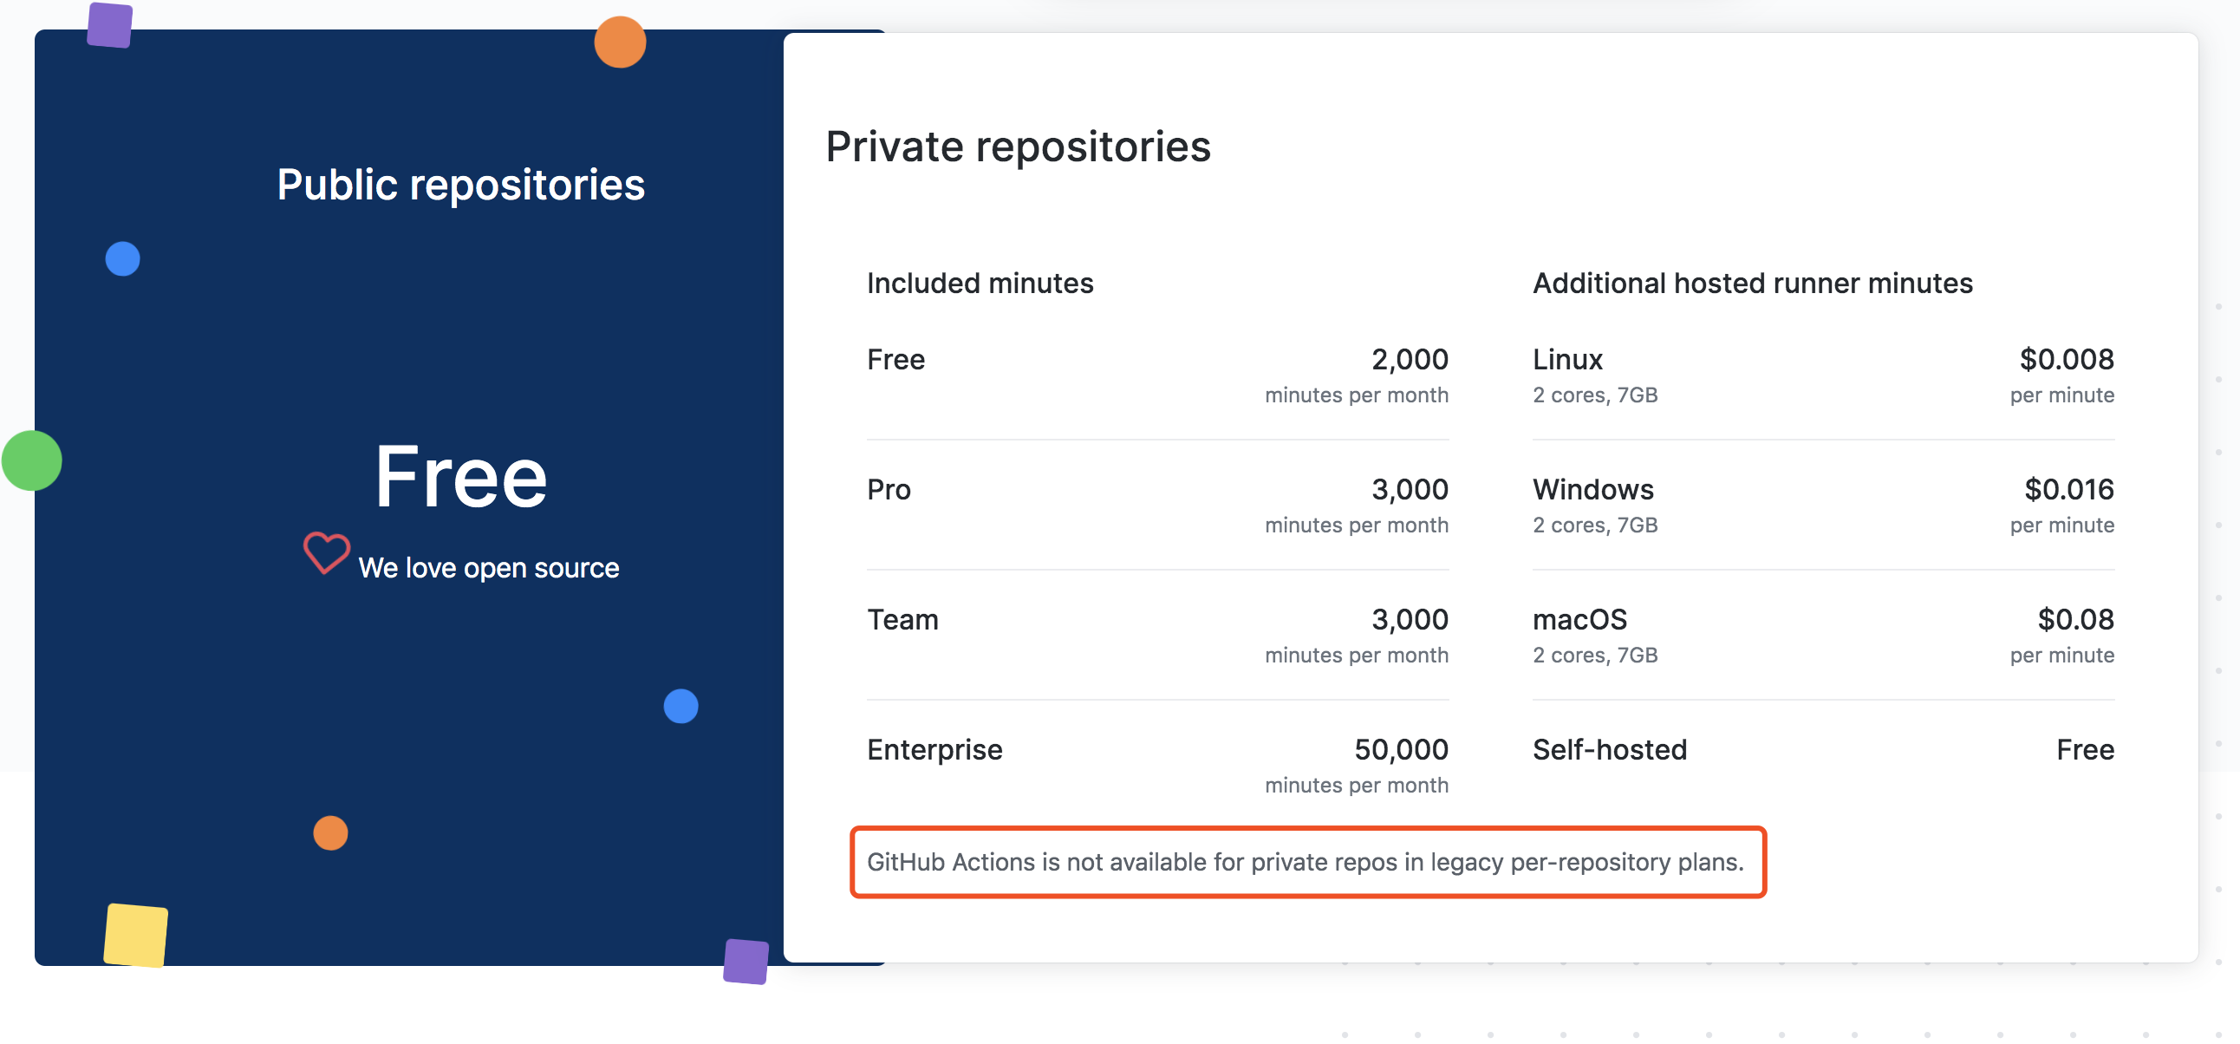Click the top orange circle decoration
2240x1044 pixels.
tap(620, 42)
